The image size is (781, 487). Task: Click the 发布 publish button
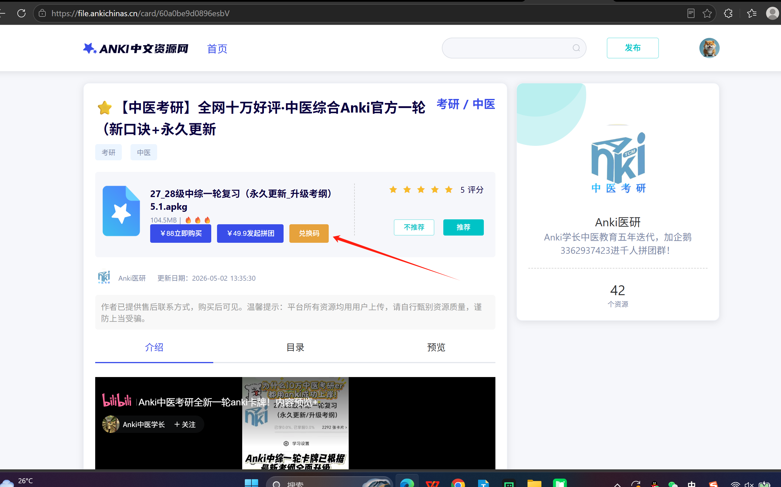tap(633, 48)
